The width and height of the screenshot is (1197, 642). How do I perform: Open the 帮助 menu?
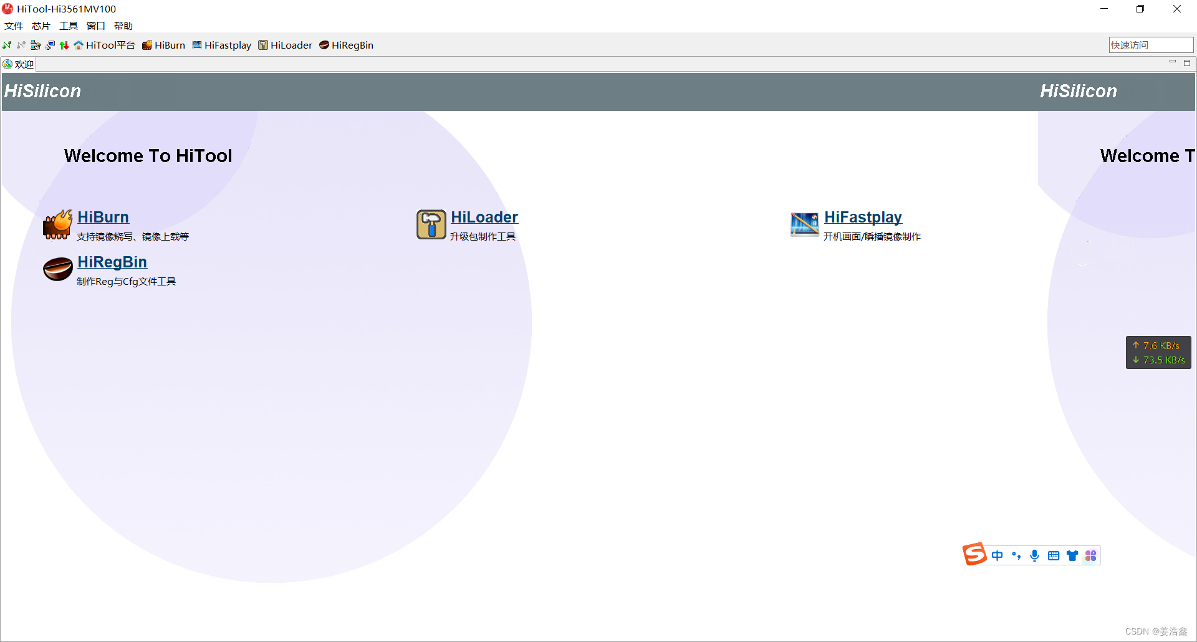[x=123, y=26]
